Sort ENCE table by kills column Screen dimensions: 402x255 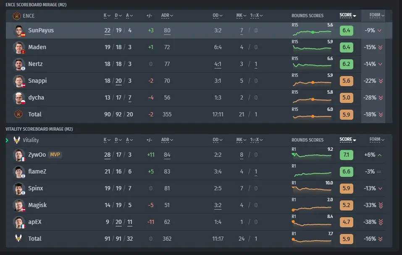[107, 16]
